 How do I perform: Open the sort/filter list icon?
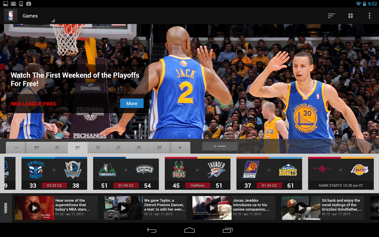[331, 16]
